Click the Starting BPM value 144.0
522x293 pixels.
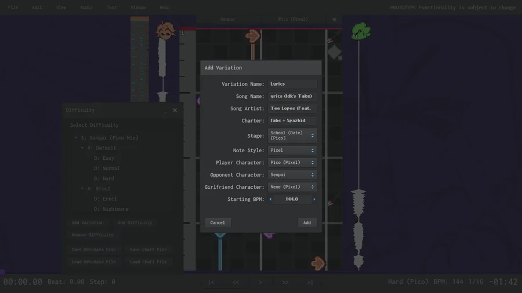292,199
